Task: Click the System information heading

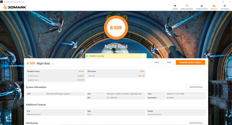Action: pos(36,87)
